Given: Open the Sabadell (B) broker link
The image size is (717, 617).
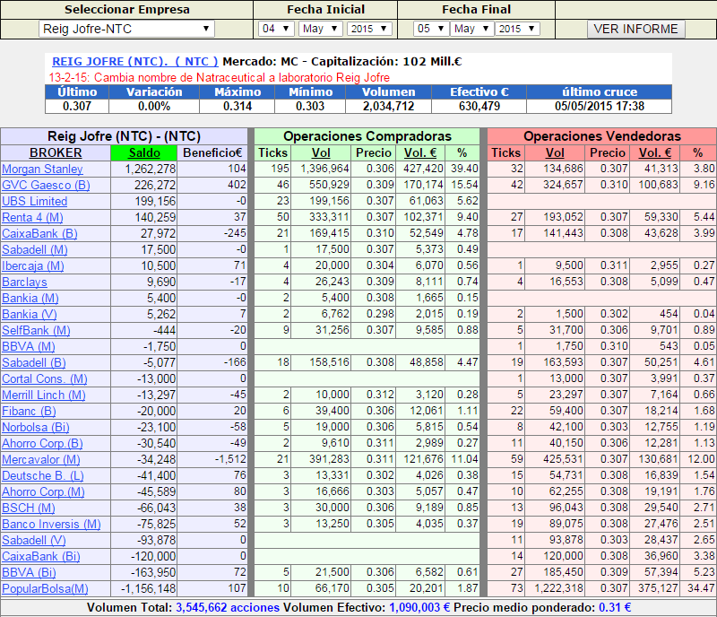Looking at the screenshot, I should [34, 363].
